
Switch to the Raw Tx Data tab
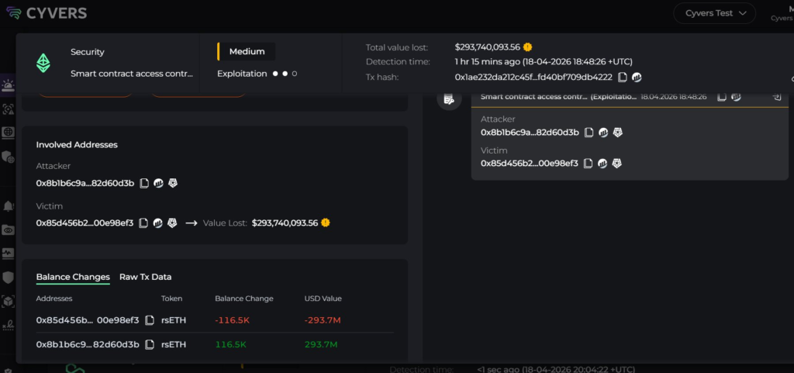(145, 277)
